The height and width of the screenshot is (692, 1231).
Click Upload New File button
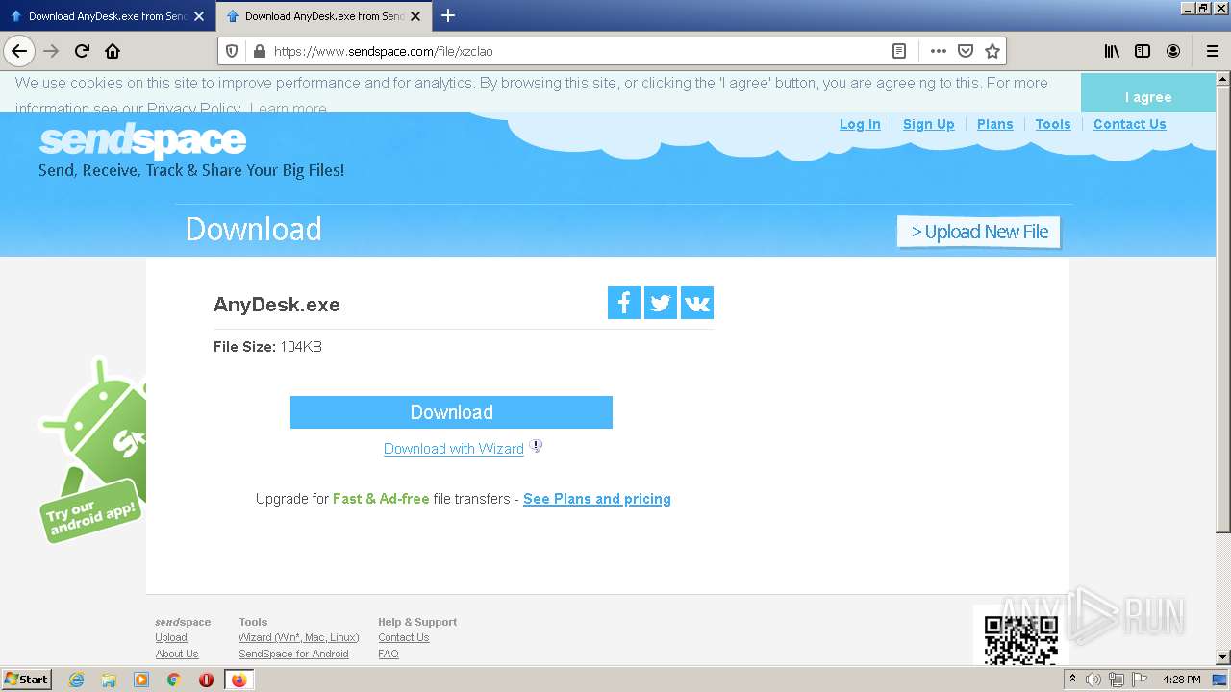tap(979, 232)
